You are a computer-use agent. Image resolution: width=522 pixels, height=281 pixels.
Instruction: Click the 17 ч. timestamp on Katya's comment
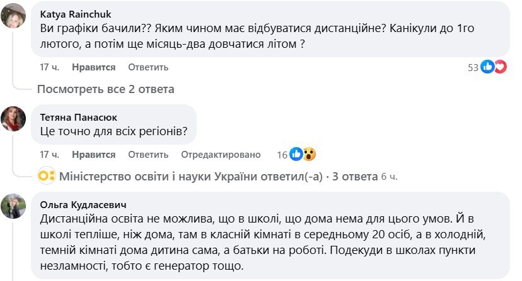click(x=49, y=67)
